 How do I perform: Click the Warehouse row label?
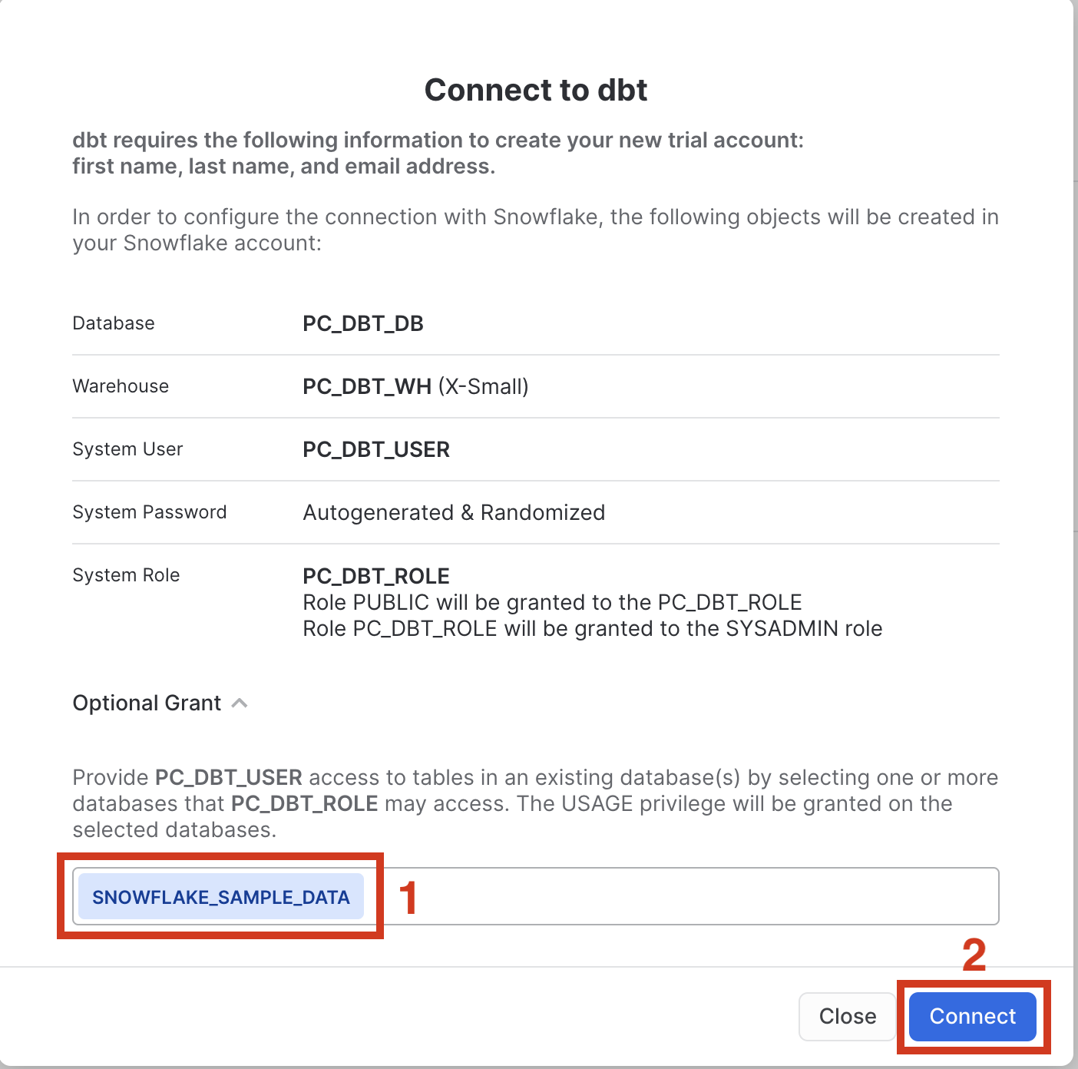(121, 386)
